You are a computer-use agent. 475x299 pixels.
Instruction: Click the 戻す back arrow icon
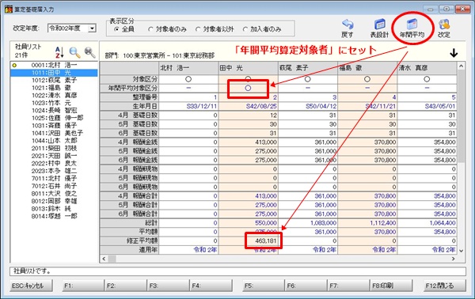coord(348,25)
